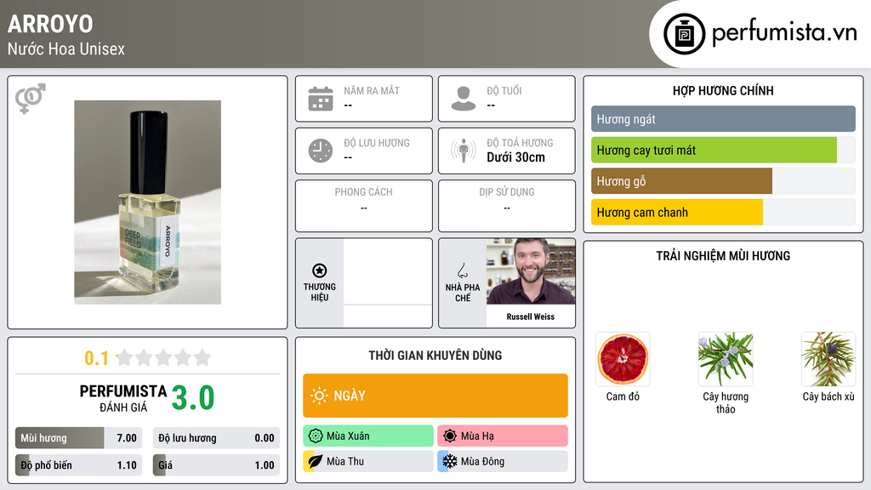Screen dimensions: 871x490
Task: Click the sun icon in the Ngày bar
Action: (x=320, y=396)
